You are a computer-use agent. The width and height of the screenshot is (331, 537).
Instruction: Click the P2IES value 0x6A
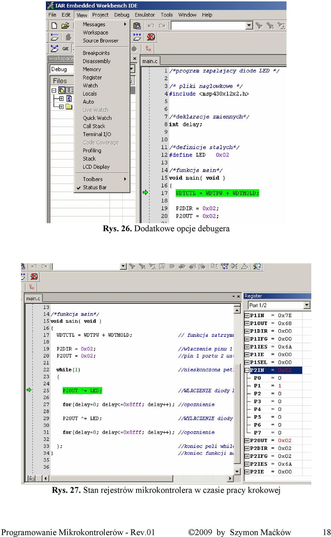[285, 464]
